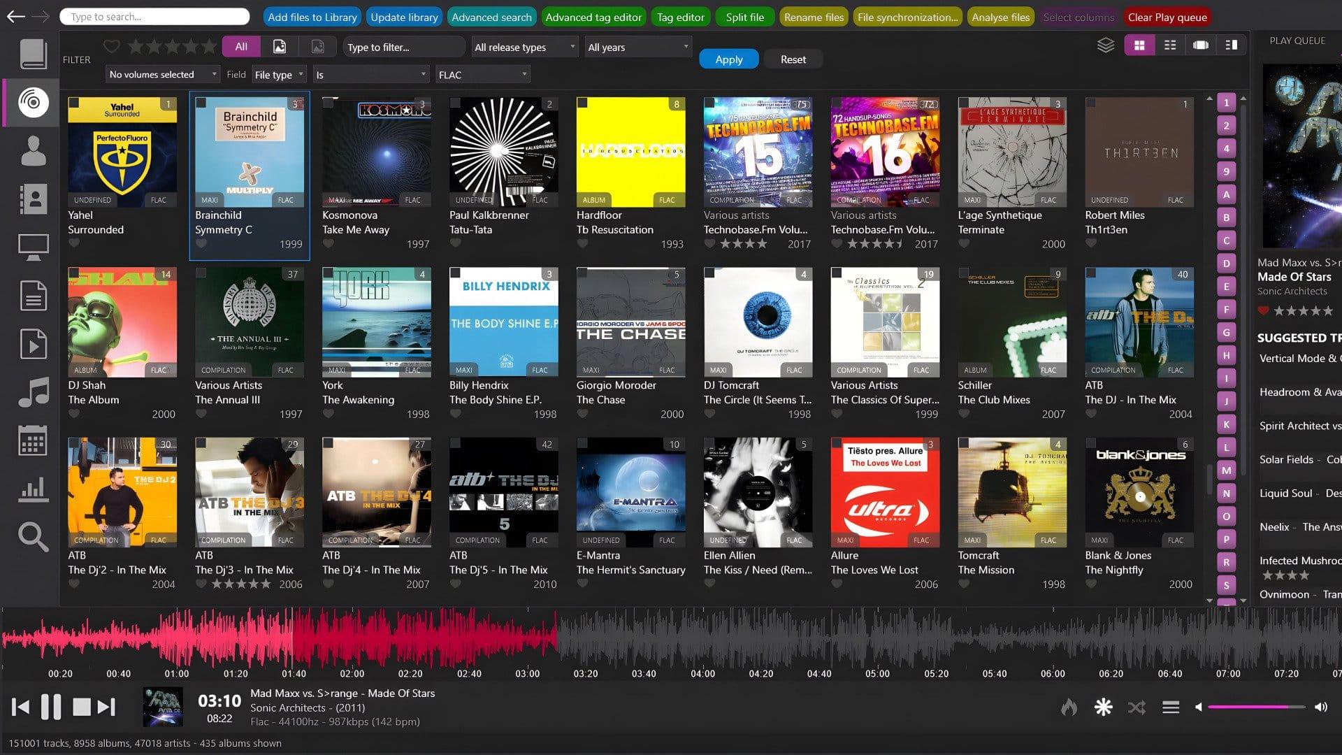The width and height of the screenshot is (1342, 755).
Task: Open the Artists person icon in sidebar
Action: point(33,151)
